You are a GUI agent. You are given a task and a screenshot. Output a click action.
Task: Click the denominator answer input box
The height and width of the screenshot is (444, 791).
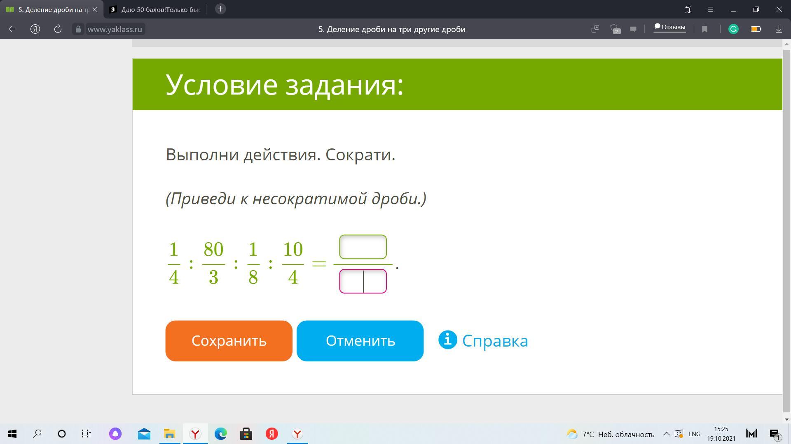pyautogui.click(x=363, y=281)
